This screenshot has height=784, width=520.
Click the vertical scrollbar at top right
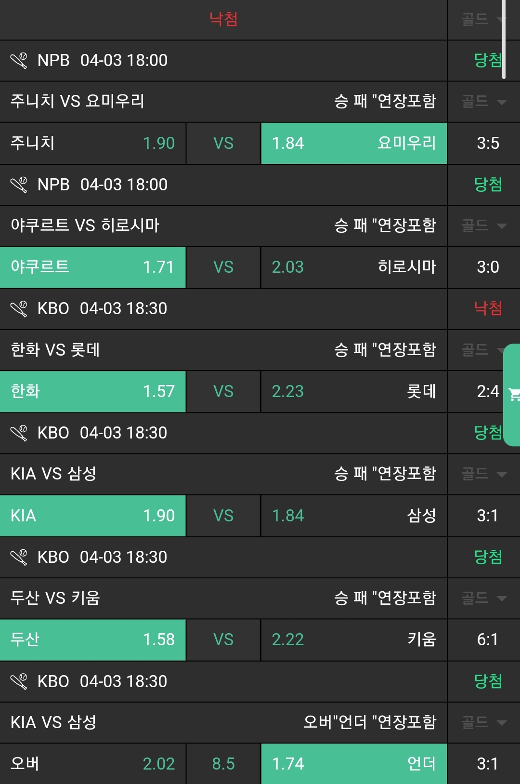click(x=504, y=39)
